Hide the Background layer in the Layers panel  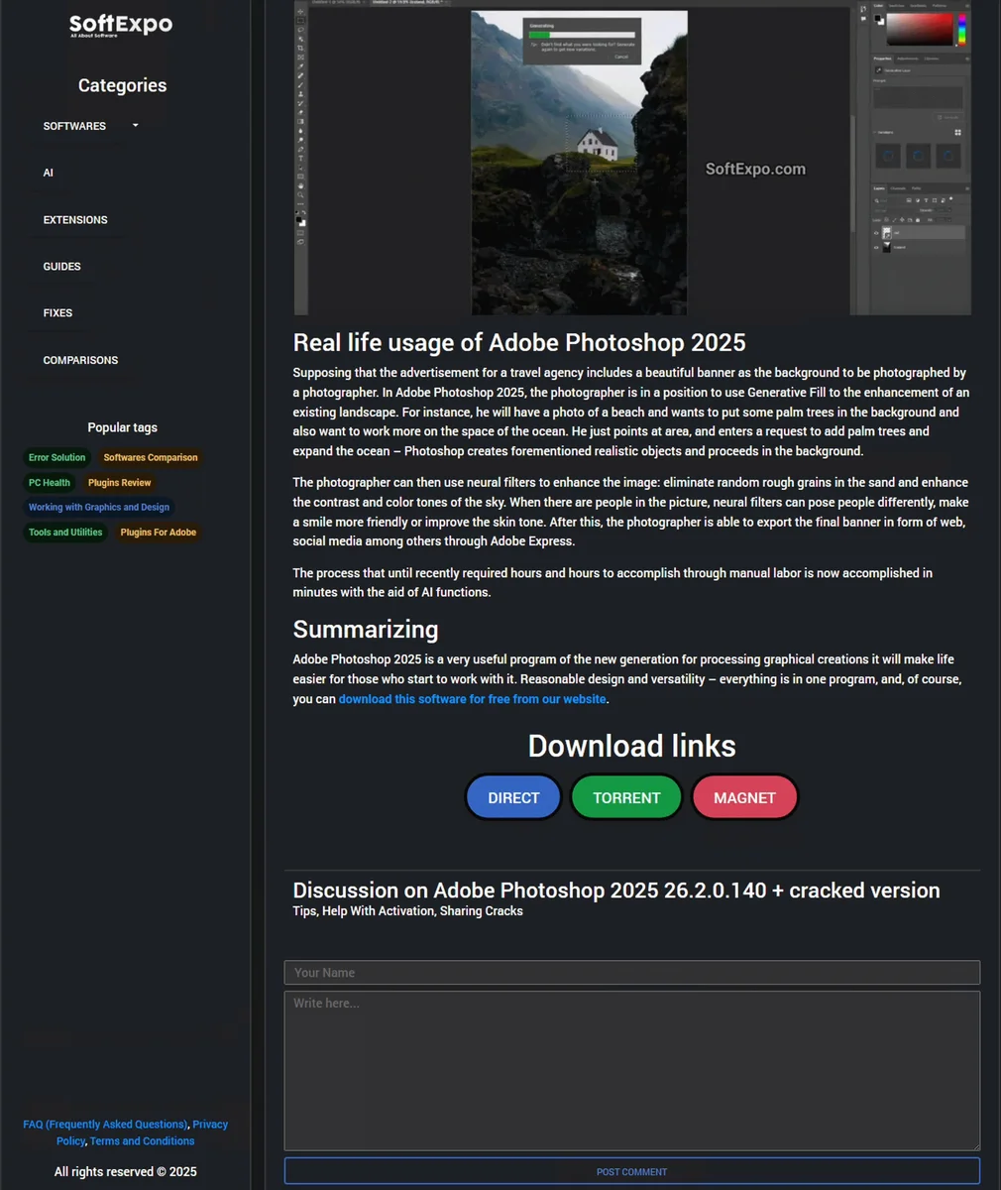click(876, 247)
